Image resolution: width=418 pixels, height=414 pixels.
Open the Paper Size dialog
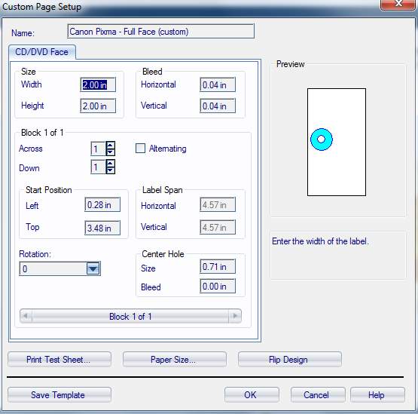[174, 359]
